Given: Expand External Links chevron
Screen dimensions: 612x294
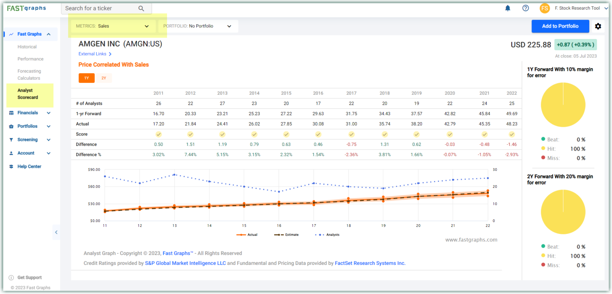Looking at the screenshot, I should [x=110, y=54].
